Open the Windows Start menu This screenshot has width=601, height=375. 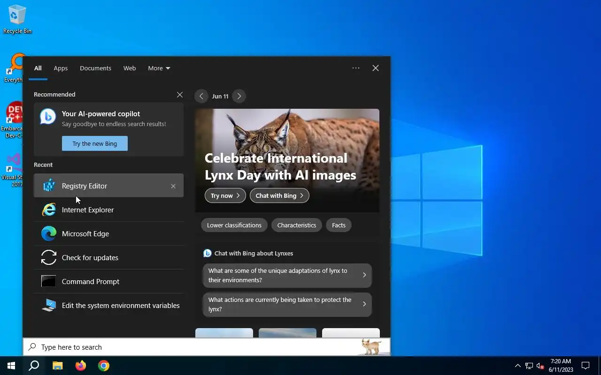11,366
